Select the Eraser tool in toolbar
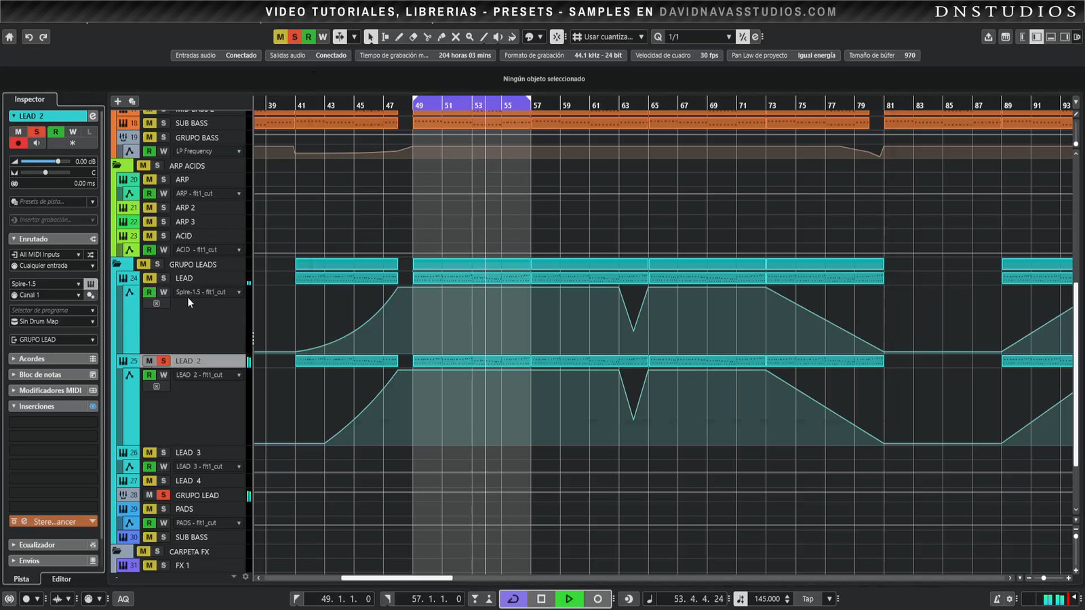Viewport: 1085px width, 610px height. pyautogui.click(x=413, y=37)
